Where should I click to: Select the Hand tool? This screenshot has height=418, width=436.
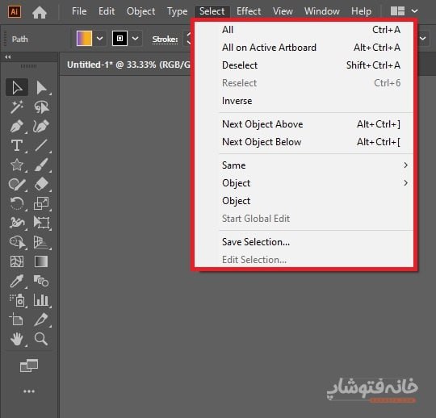[17, 339]
